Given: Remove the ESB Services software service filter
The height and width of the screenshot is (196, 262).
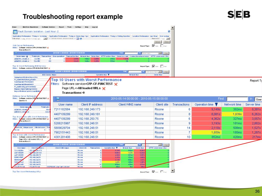Looking at the screenshot, I should pos(49,68).
